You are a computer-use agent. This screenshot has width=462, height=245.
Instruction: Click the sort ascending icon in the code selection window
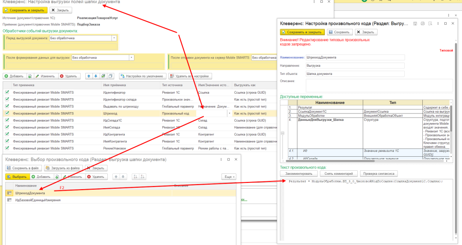(x=135, y=177)
